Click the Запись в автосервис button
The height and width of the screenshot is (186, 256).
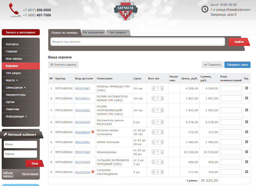(x=21, y=32)
